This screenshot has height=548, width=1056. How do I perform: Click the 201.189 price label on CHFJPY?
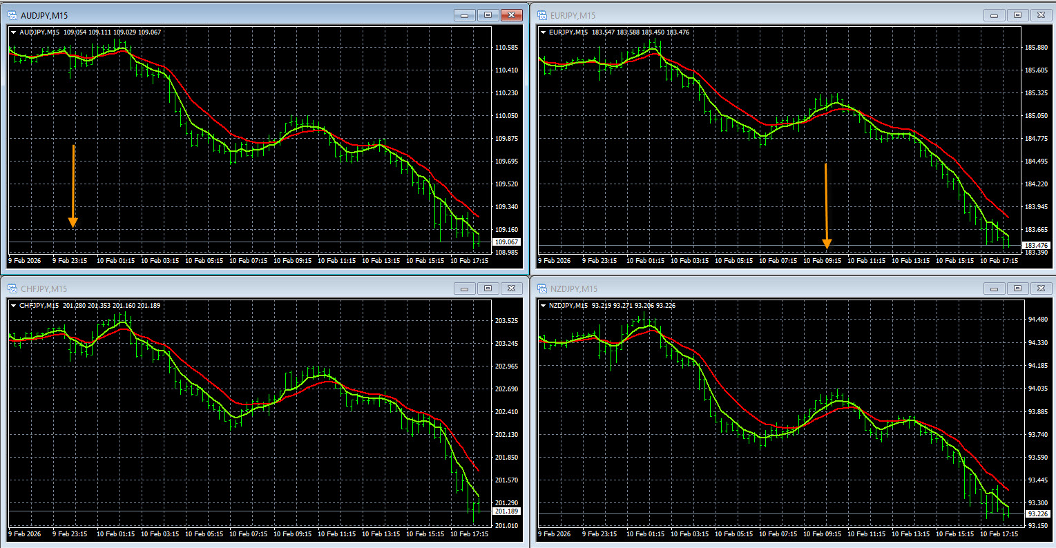coord(506,511)
